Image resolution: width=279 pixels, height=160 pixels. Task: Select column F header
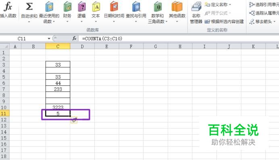pos(131,47)
